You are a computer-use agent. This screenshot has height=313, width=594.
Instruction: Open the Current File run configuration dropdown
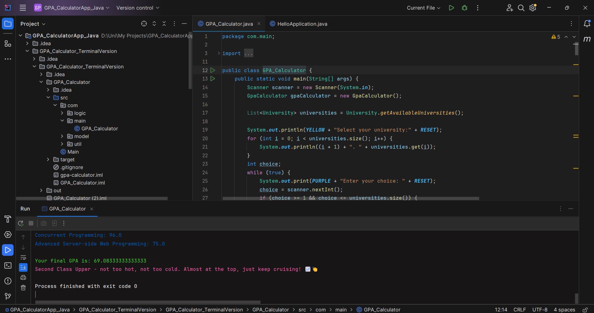tap(423, 8)
